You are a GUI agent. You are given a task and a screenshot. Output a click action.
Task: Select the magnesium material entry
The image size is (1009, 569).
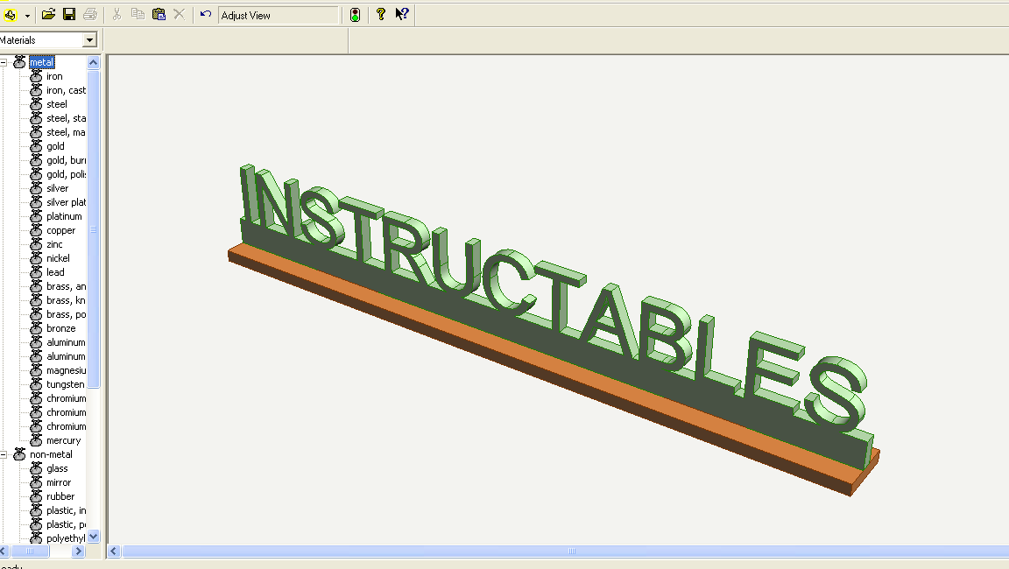pyautogui.click(x=66, y=371)
